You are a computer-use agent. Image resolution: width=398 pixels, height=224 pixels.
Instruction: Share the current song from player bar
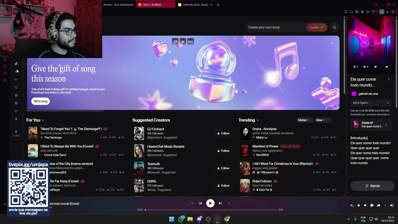tap(378, 205)
